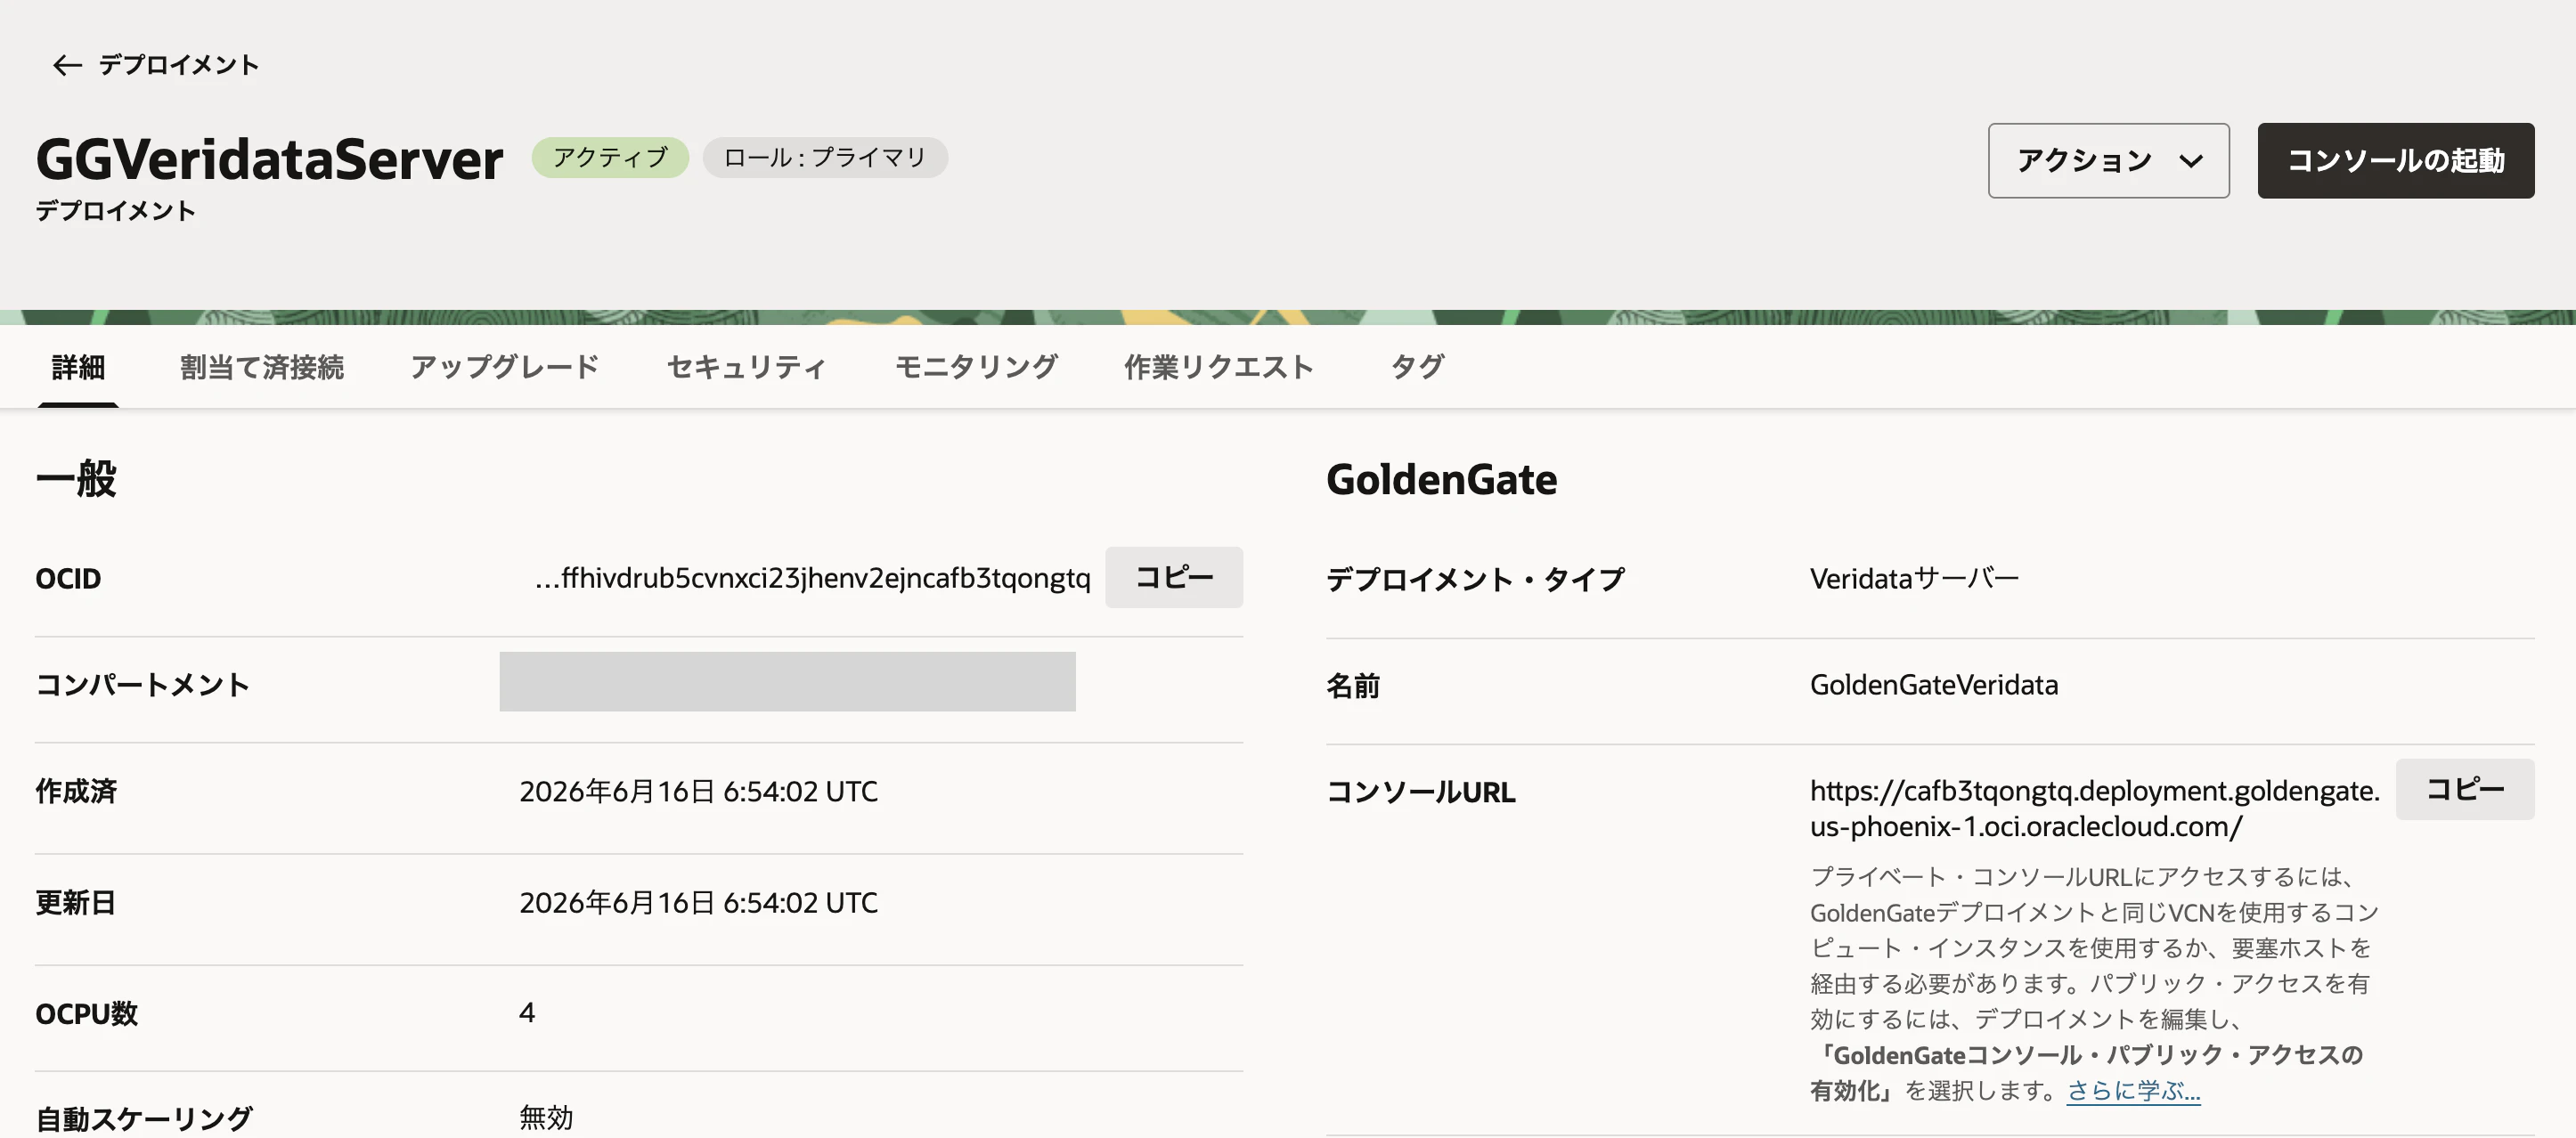
Task: Click the GoldenGateVeridata name value
Action: (x=1934, y=685)
